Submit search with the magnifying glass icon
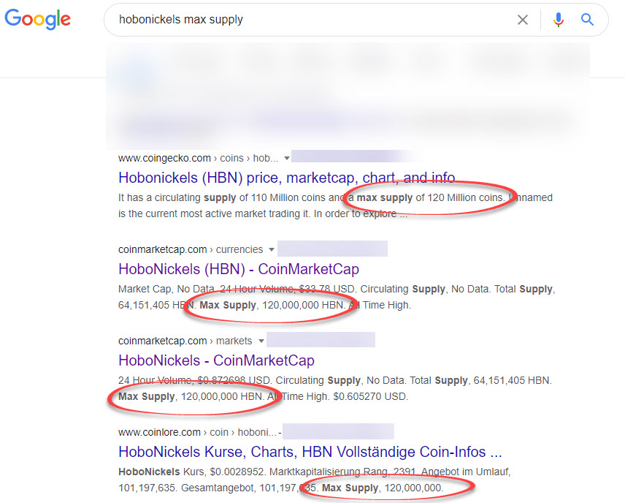This screenshot has height=503, width=625. [587, 20]
